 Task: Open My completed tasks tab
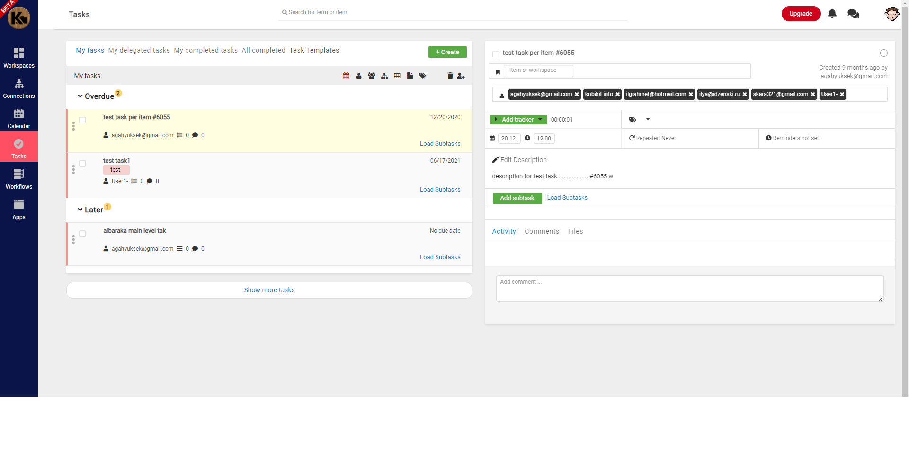coord(205,50)
